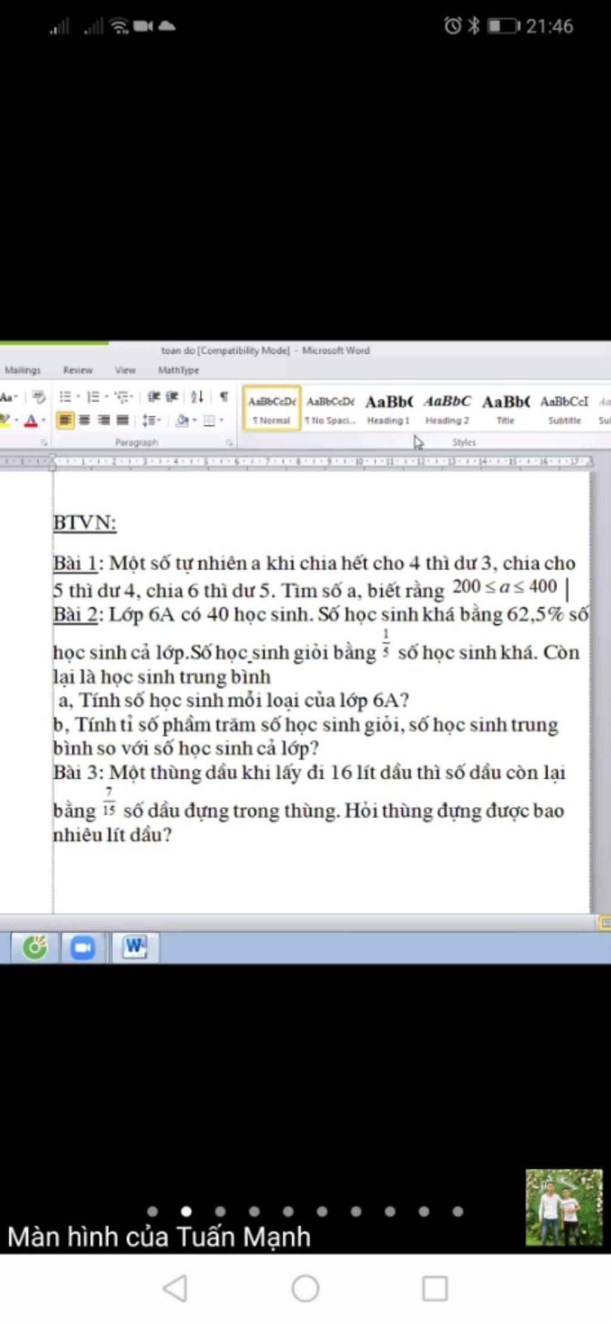This screenshot has height=1323, width=611.
Task: Click the "BTVN:" heading text
Action: (x=84, y=523)
